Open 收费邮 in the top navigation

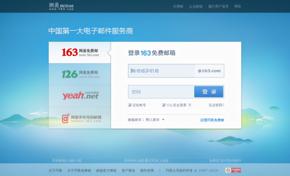pyautogui.click(x=178, y=6)
